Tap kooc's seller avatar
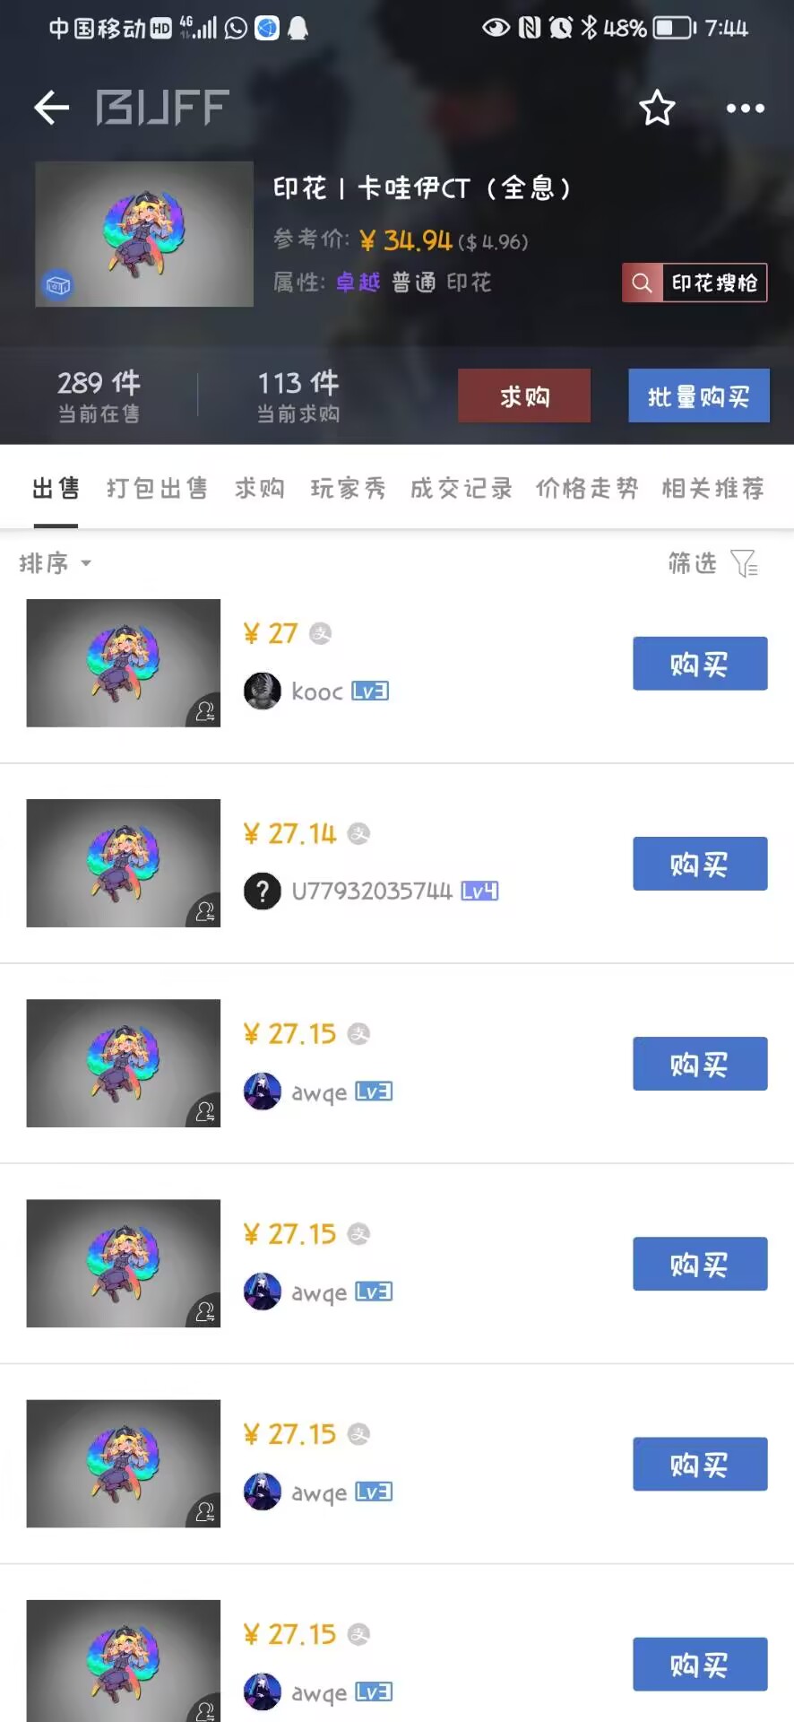This screenshot has width=794, height=1722. click(x=262, y=691)
